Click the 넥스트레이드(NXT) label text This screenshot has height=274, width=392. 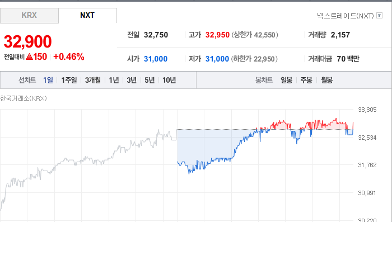click(346, 16)
